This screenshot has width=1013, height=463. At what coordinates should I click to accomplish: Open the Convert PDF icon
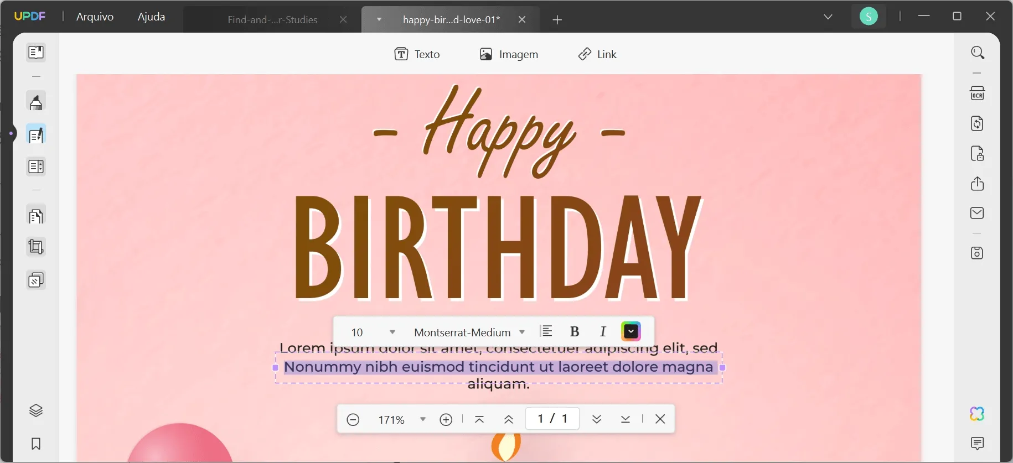click(x=978, y=123)
